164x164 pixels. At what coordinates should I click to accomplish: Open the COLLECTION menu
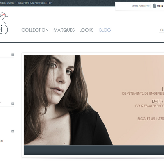[35, 30]
